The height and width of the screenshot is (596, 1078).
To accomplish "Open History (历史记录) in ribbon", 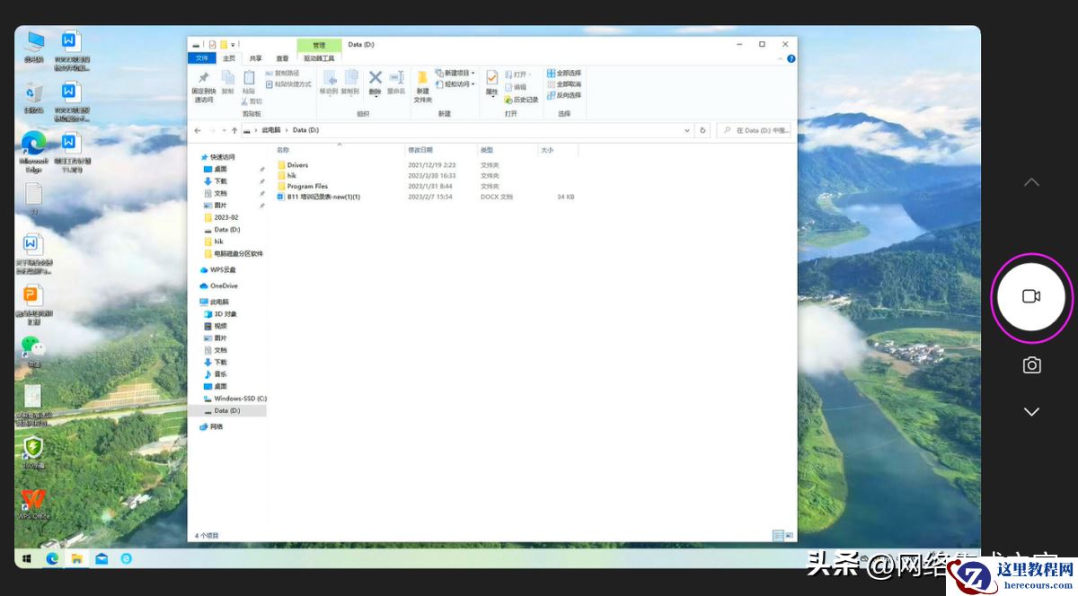I will pyautogui.click(x=521, y=100).
